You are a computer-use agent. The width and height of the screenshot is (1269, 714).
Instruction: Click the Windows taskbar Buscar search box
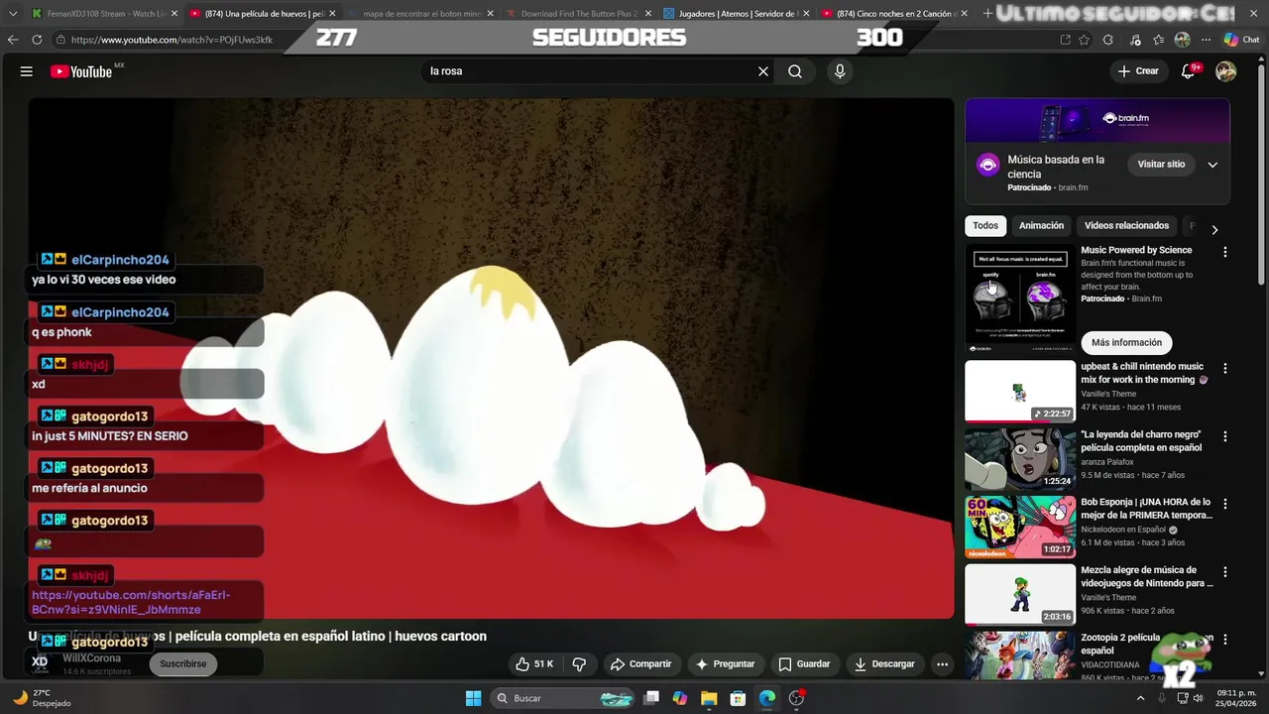[x=563, y=698]
